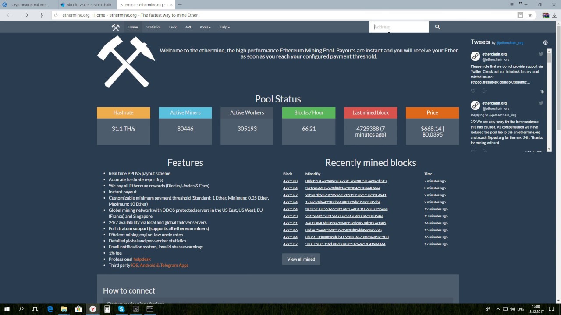Screen dimensions: 561x315
Task: Click the View all mined button
Action: pyautogui.click(x=301, y=259)
